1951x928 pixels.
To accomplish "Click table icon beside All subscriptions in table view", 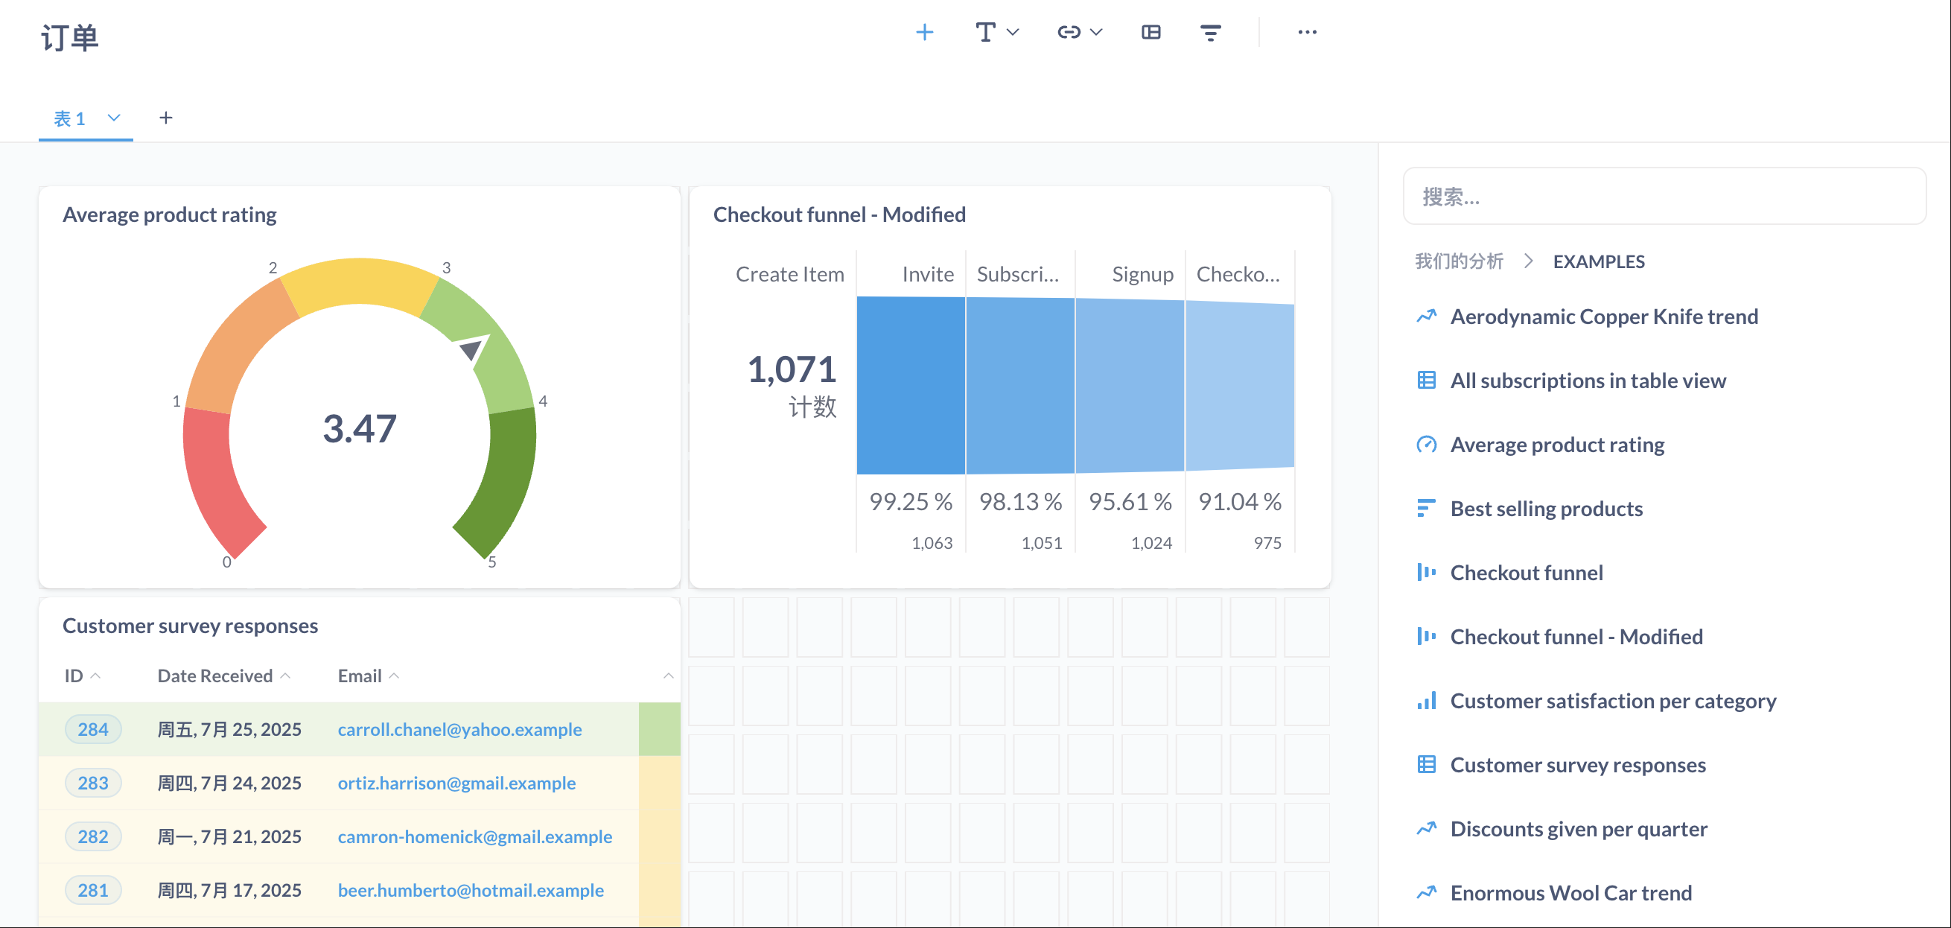I will [1426, 381].
